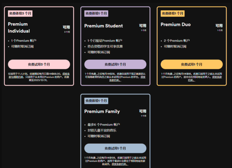Click purple 免费试用1个月 button for Premium Student

(x=115, y=64)
